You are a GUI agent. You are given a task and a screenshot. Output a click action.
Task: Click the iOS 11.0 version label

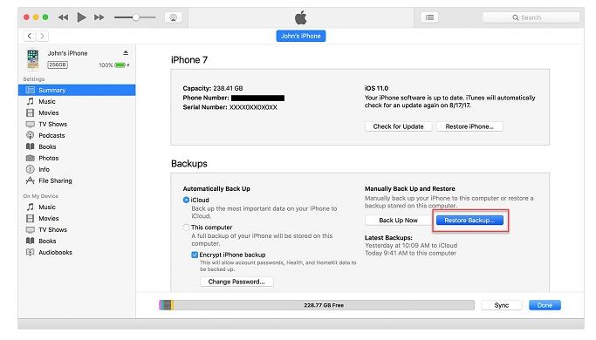[x=376, y=88]
